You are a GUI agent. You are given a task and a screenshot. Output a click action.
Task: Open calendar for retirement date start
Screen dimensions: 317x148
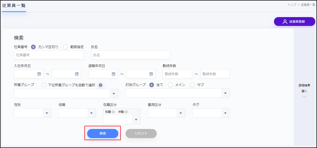[113, 74]
